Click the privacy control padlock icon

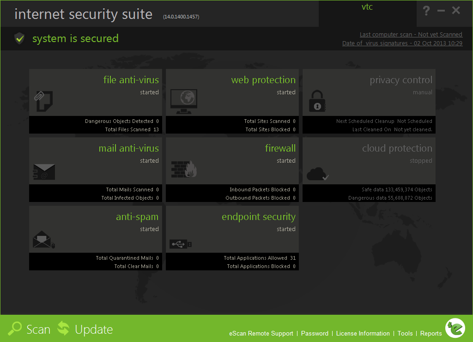pyautogui.click(x=317, y=101)
